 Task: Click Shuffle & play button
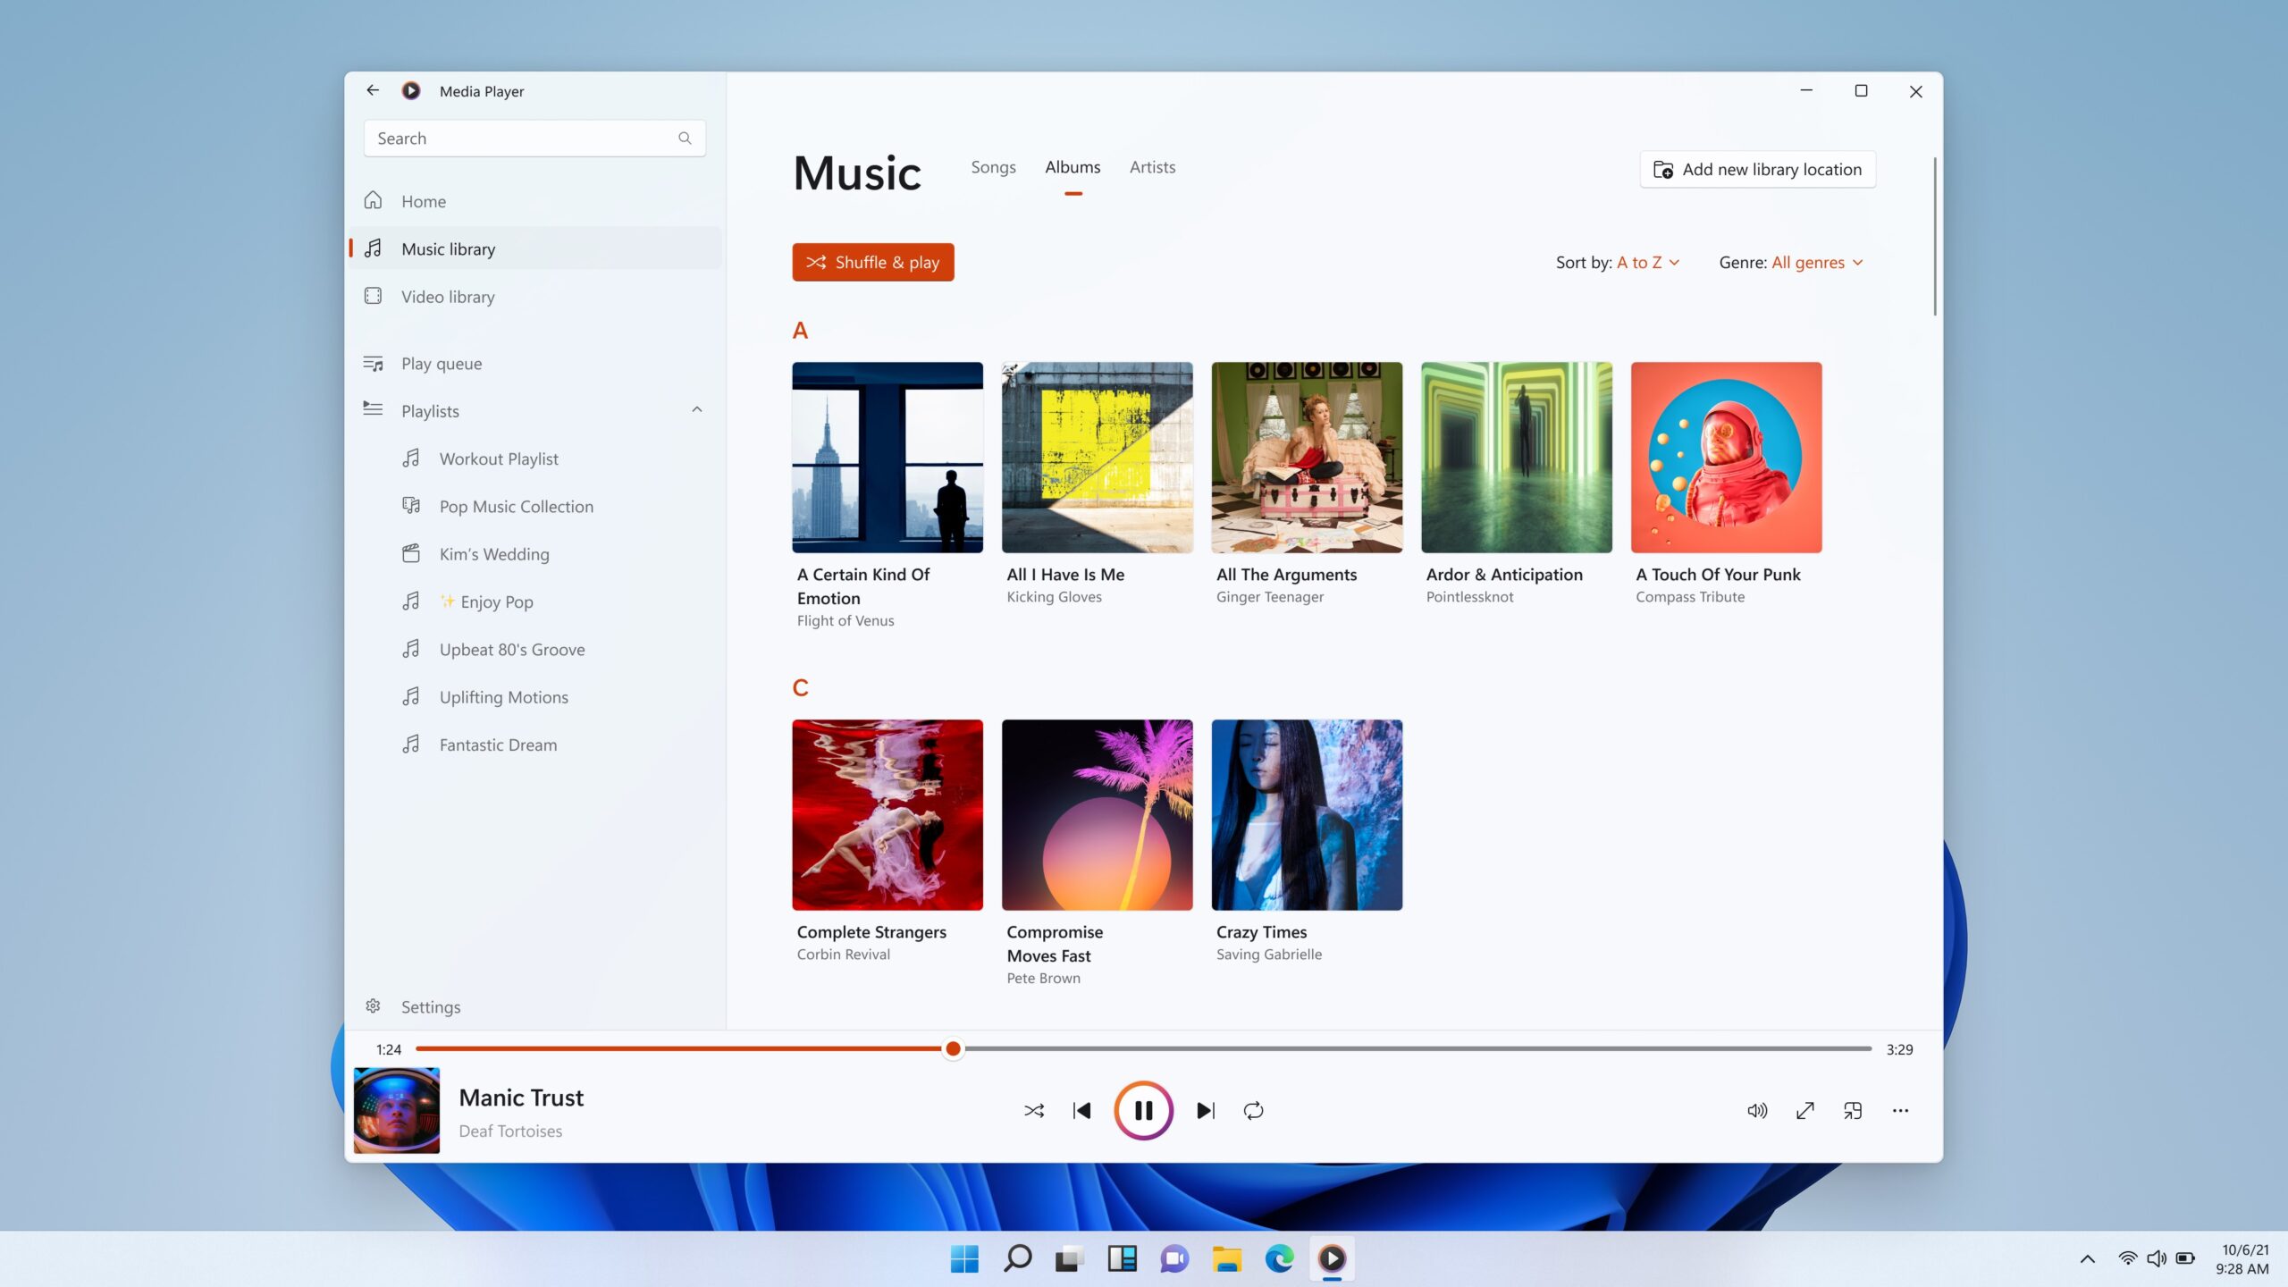coord(874,261)
